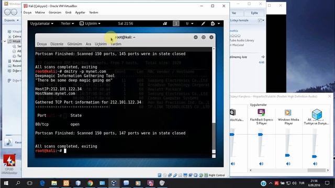The image size is (335, 188).
Task: Mute the speaker device in mixer
Action: click(233, 163)
